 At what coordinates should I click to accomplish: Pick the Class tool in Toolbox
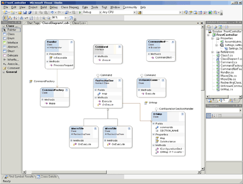(x=11, y=34)
